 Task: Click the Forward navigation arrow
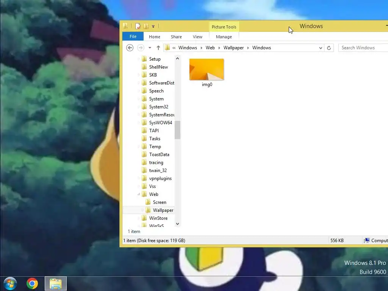[141, 47]
